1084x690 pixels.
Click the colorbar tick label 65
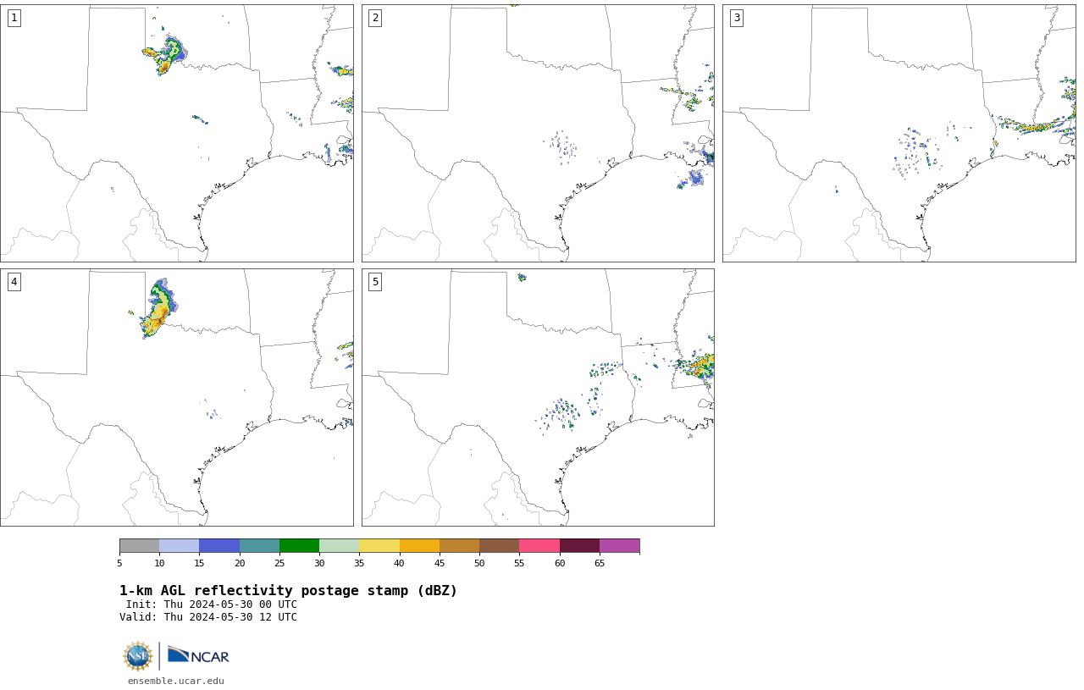pos(600,563)
